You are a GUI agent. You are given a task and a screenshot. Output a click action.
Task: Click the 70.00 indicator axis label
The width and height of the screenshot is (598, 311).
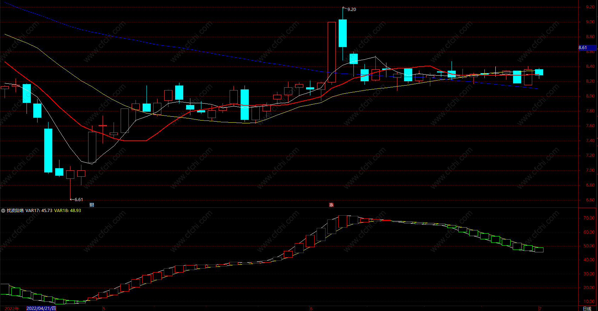[589, 218]
